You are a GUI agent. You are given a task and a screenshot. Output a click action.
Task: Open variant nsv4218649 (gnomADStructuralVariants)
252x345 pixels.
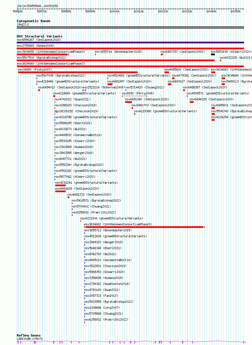(x=84, y=93)
